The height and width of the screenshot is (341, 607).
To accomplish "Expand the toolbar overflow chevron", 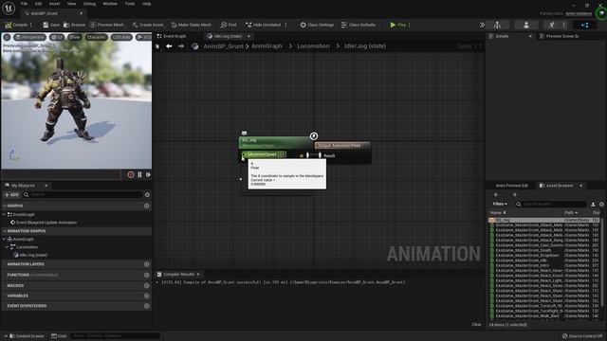I will click(482, 25).
